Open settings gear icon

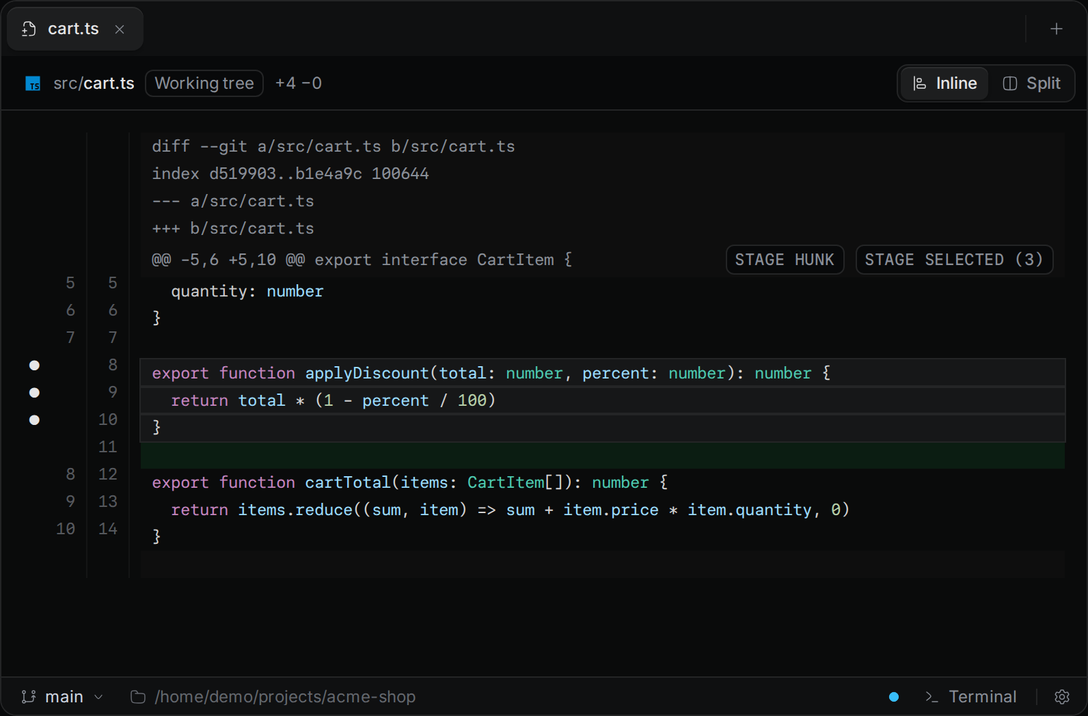coord(1062,697)
